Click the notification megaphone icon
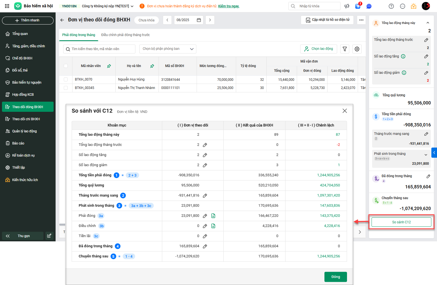Screen dimensions: 437x285 click(347, 6)
